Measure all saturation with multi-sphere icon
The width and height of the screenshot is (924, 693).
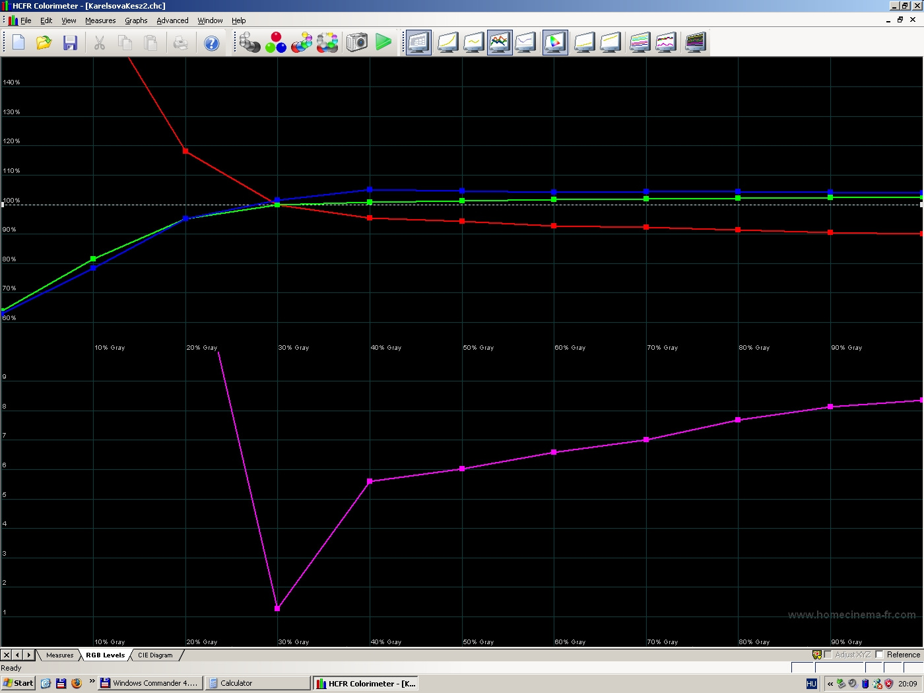(327, 43)
